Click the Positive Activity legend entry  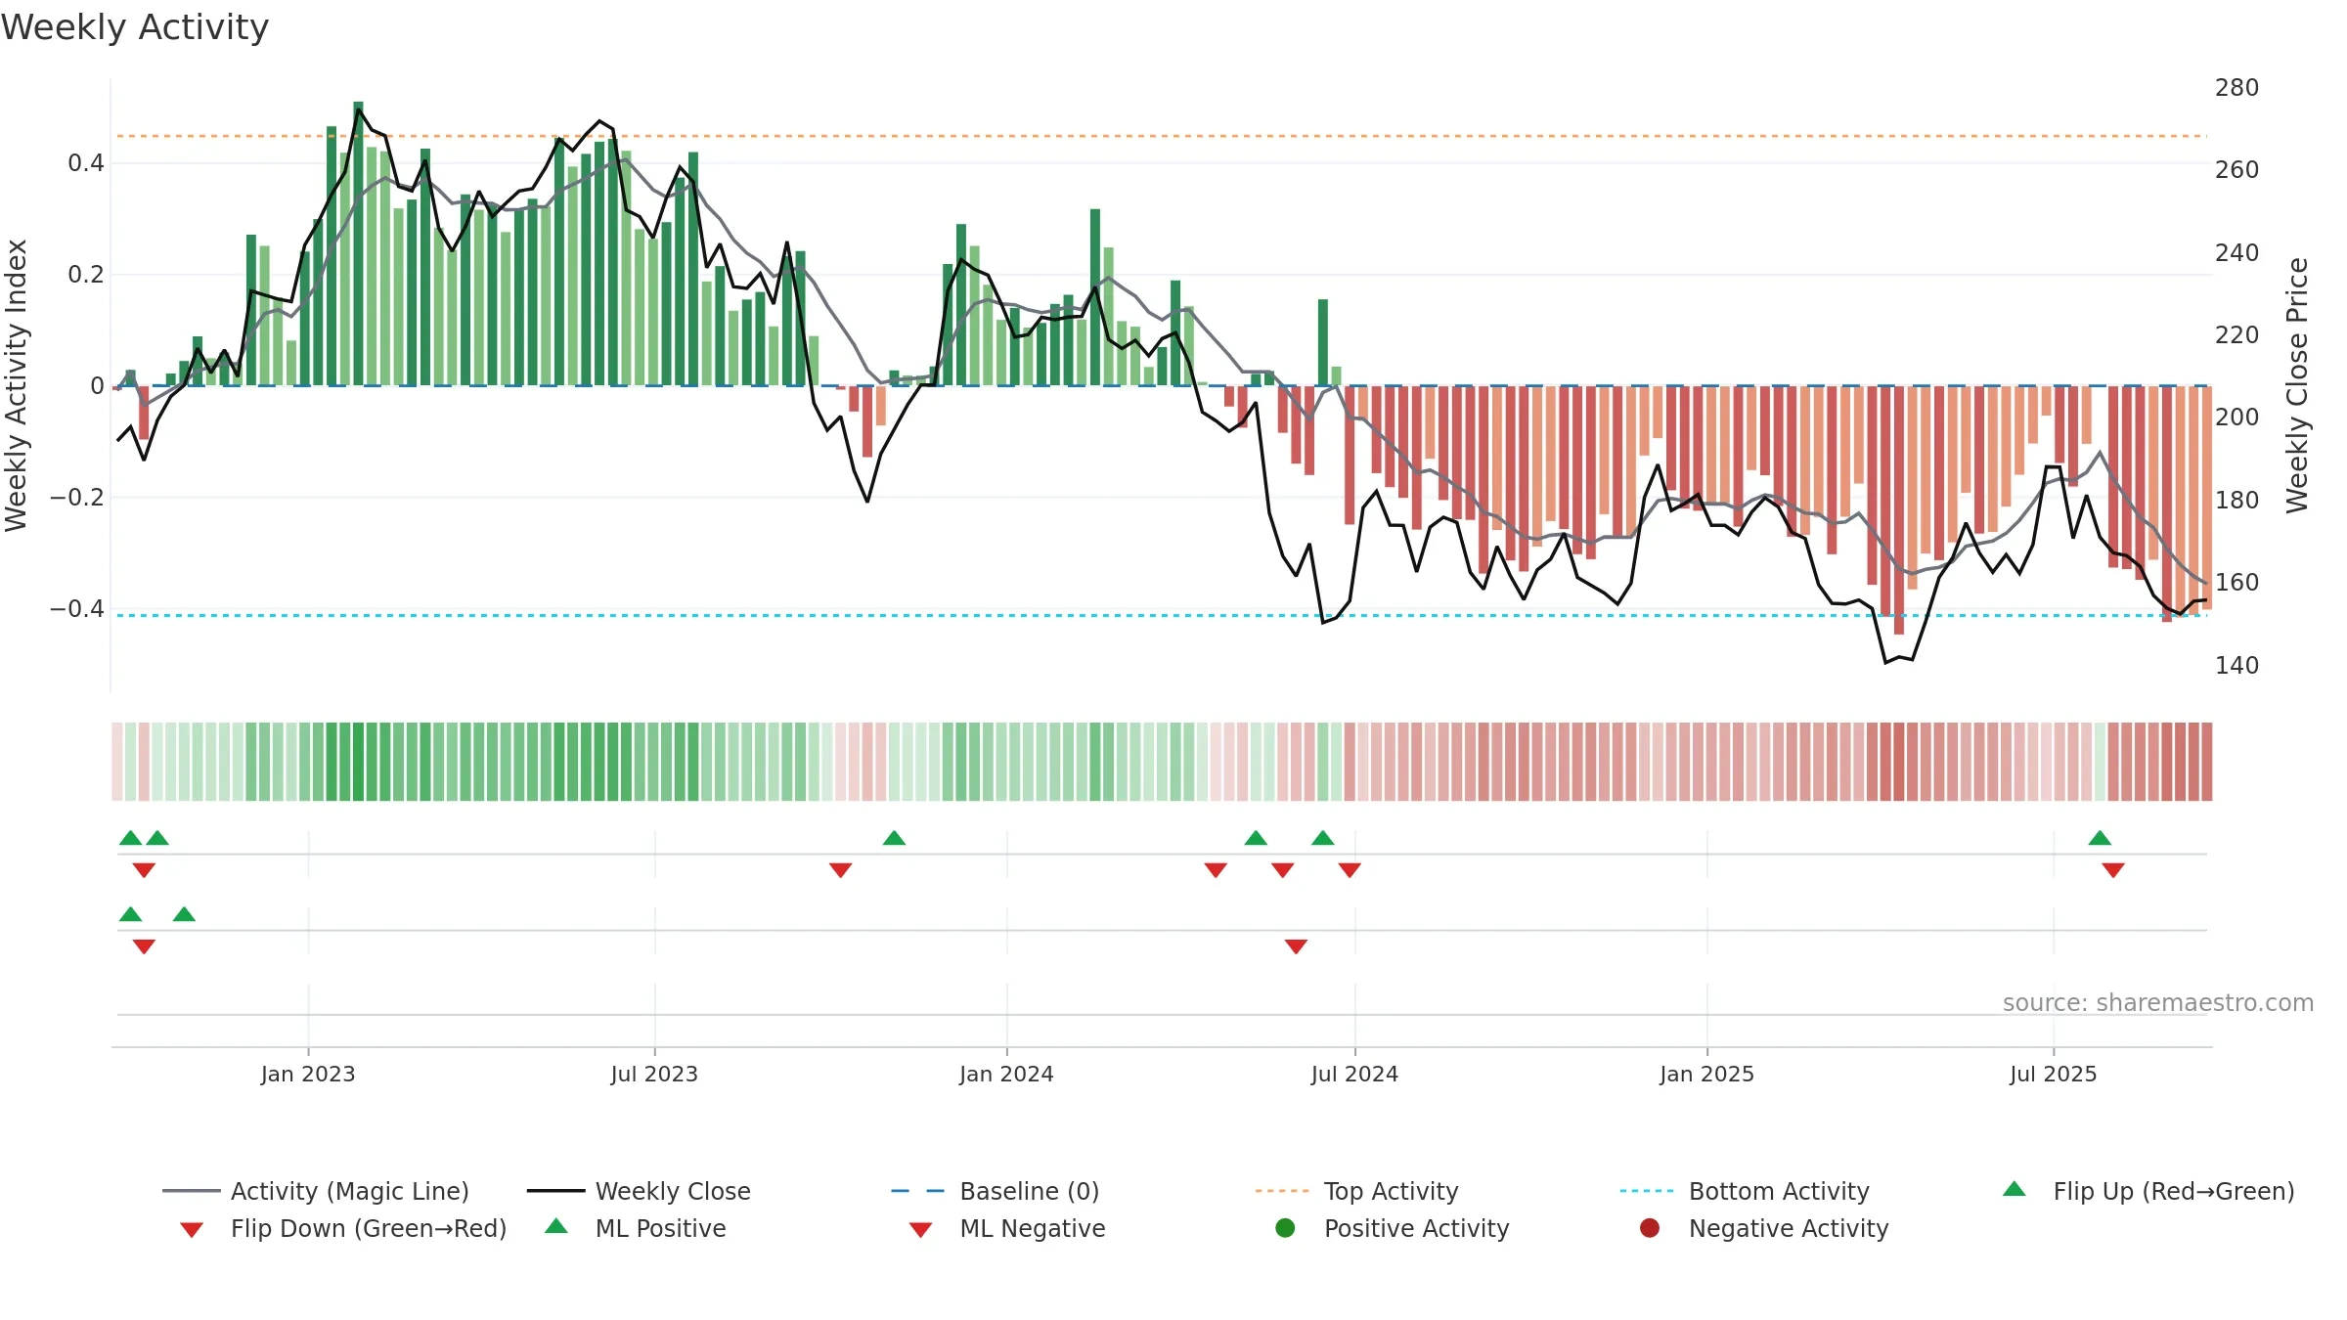[x=1393, y=1228]
